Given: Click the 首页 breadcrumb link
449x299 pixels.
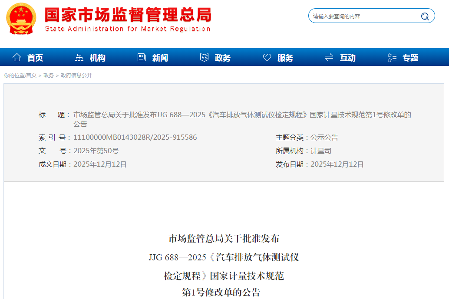Looking at the screenshot, I should pyautogui.click(x=31, y=76).
